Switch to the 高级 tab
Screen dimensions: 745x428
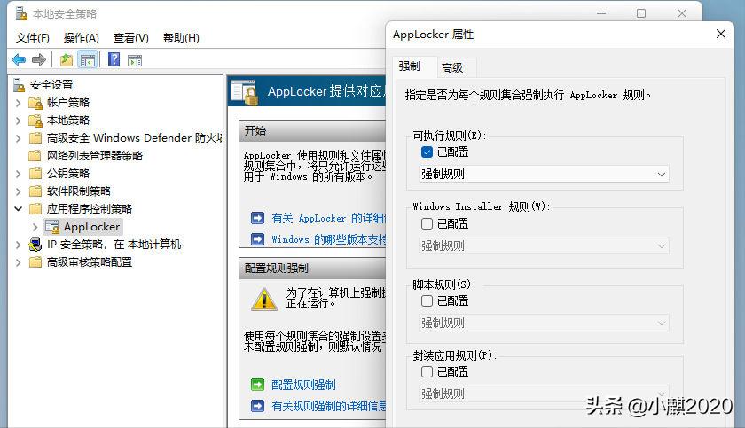pos(452,68)
